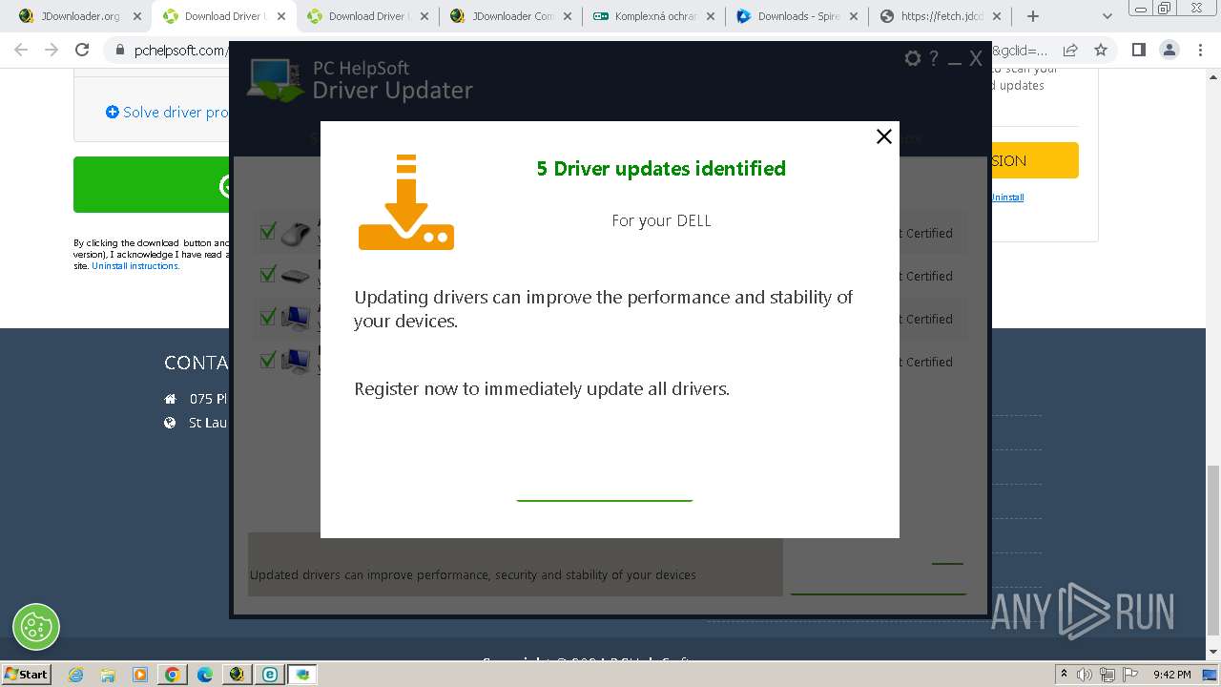Screen dimensions: 1221x687
Task: Open Chrome profile avatar
Action: click(x=1169, y=50)
